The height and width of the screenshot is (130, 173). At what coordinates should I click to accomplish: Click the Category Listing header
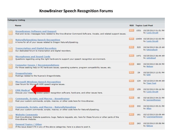16,20
